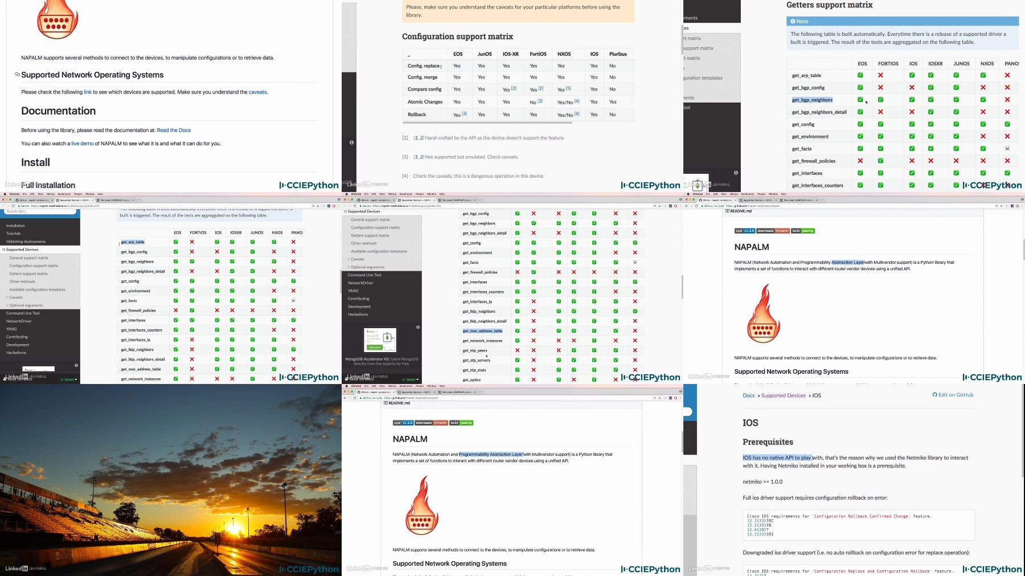Open Tutorials in the docs sidebar
The width and height of the screenshot is (1025, 576).
point(13,234)
